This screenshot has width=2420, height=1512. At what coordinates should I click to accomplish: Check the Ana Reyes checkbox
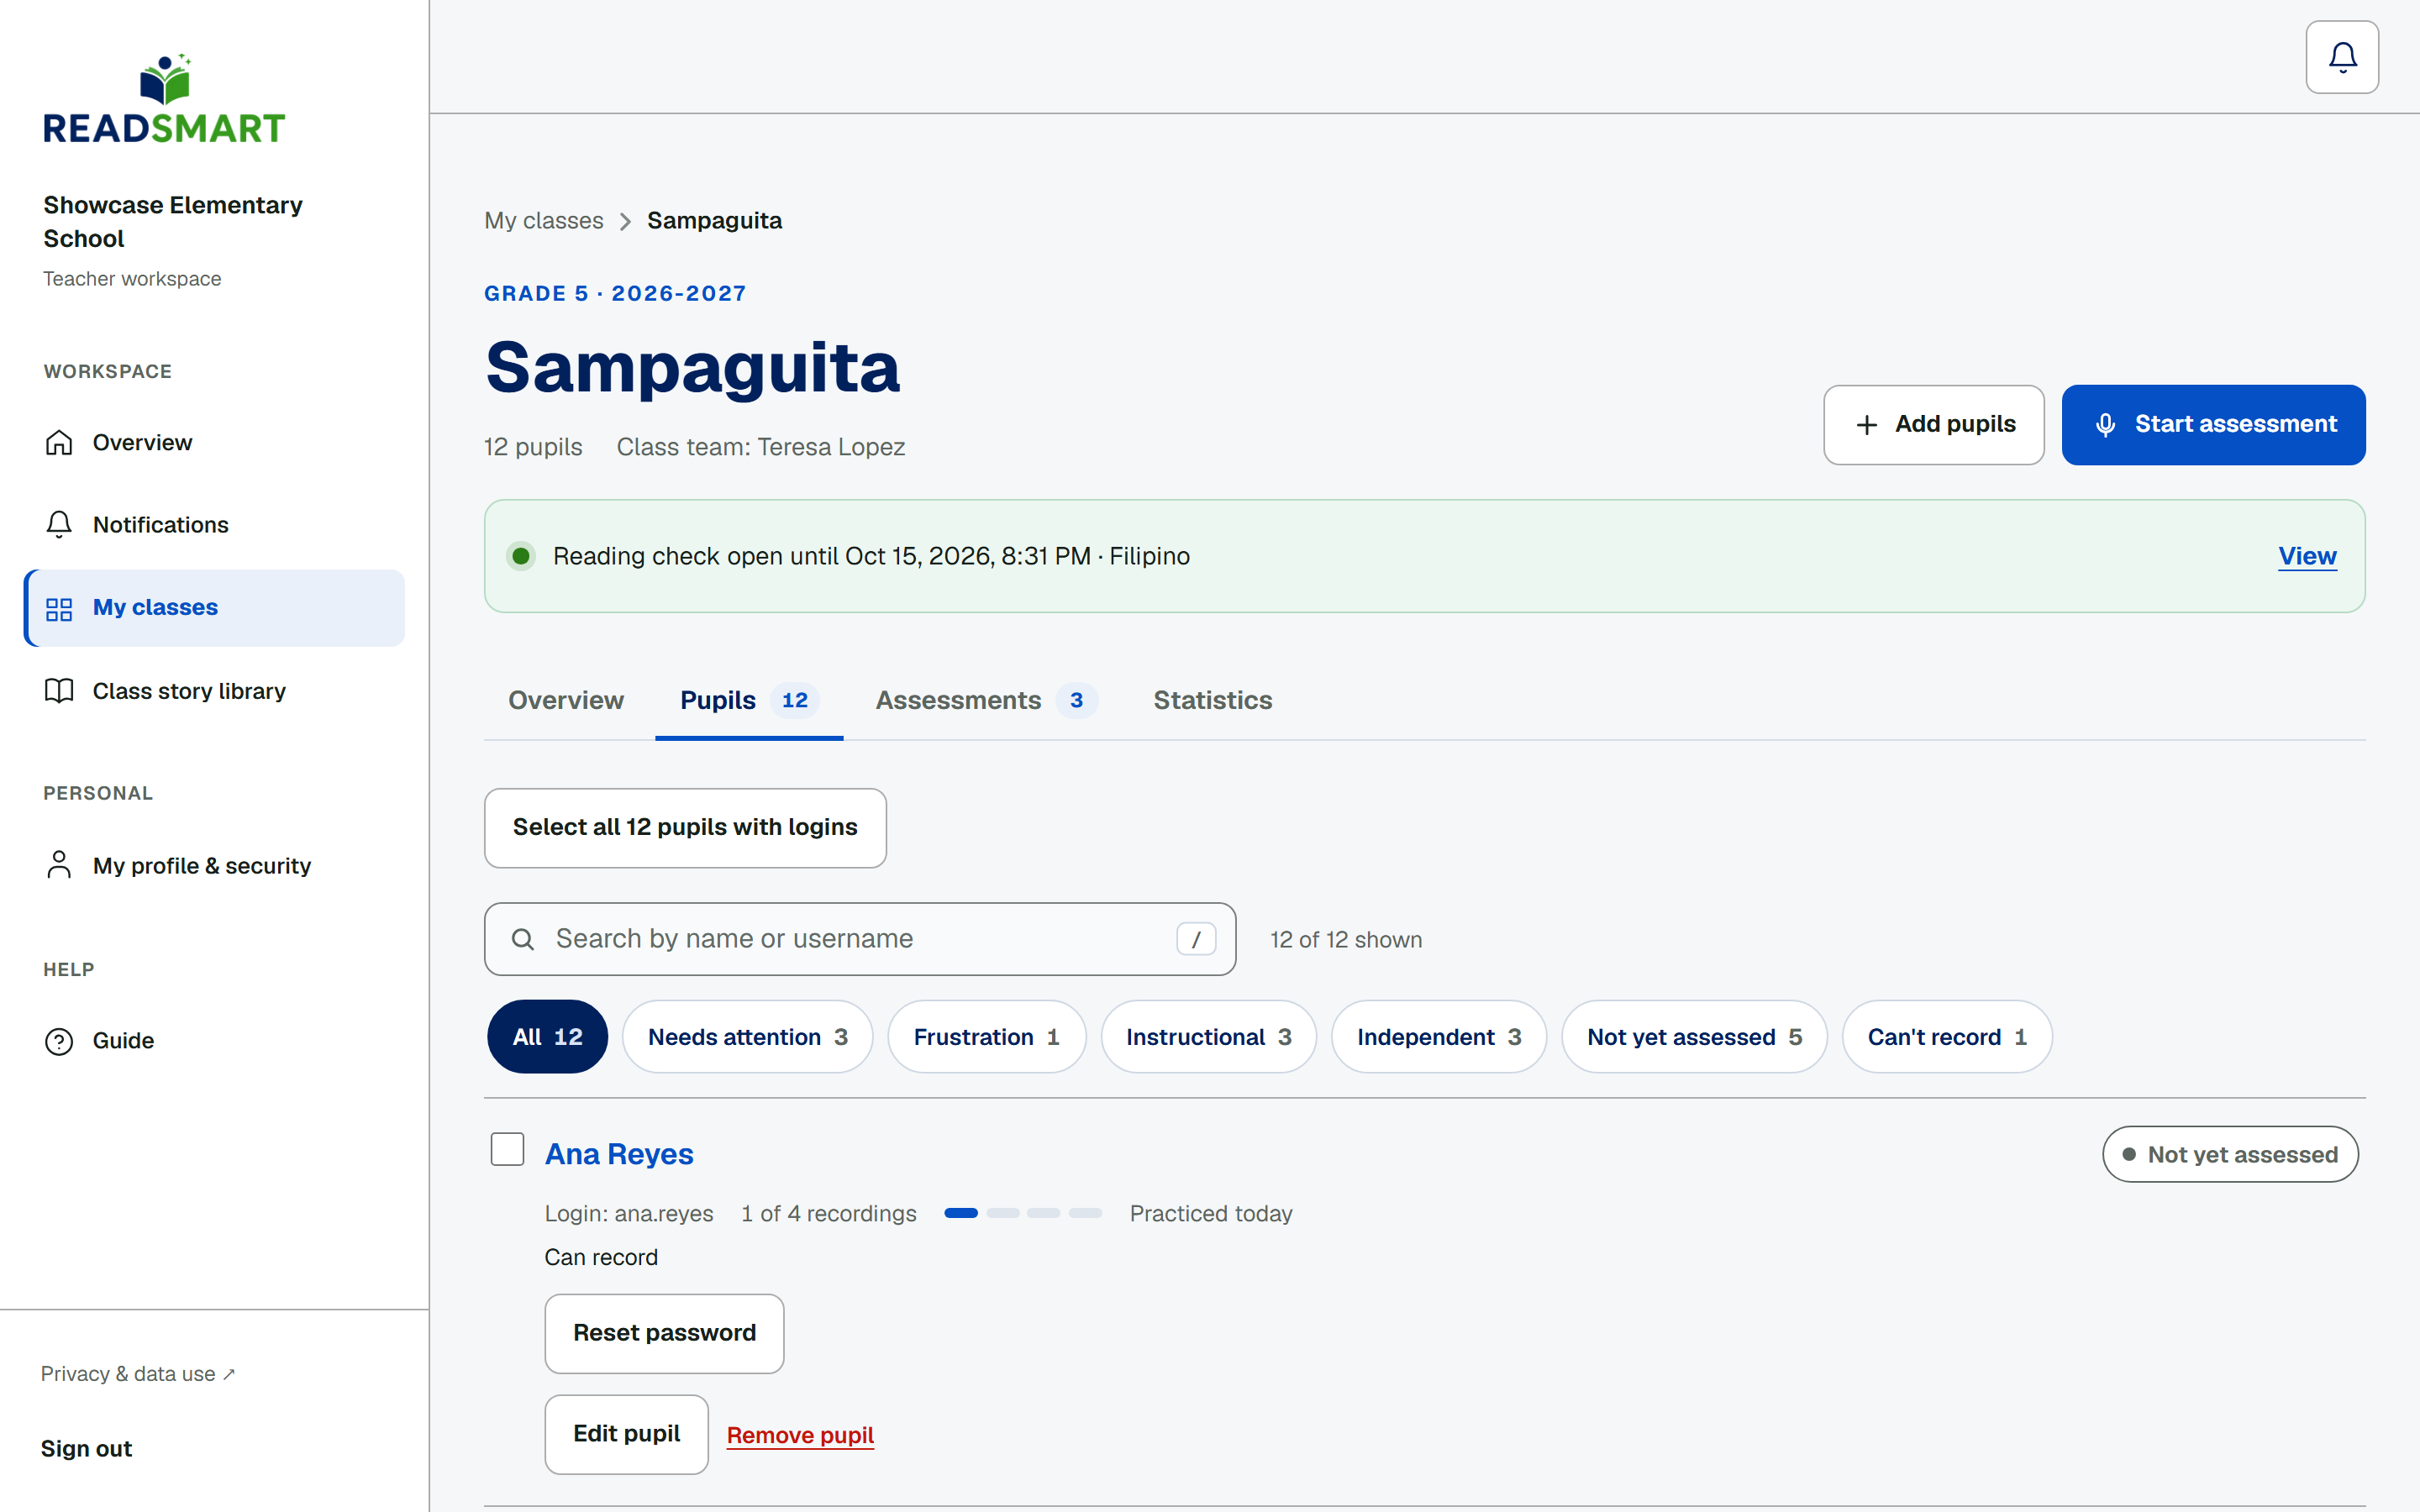point(507,1150)
